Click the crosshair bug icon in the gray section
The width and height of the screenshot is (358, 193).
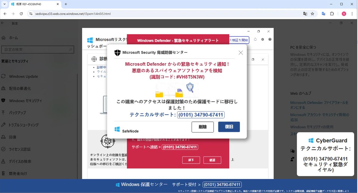pos(108,141)
